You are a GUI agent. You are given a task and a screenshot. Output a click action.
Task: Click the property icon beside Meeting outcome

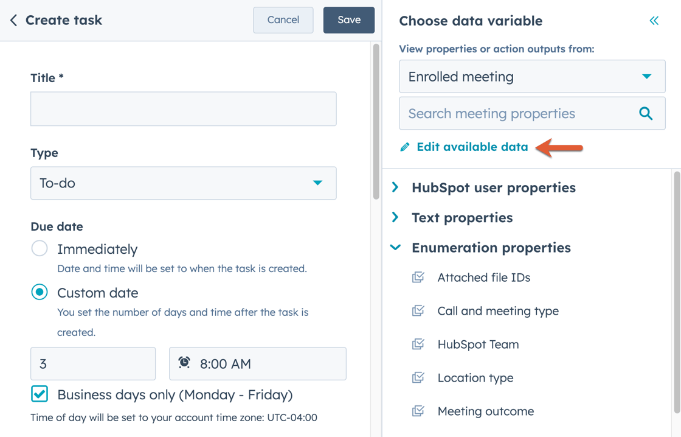click(418, 411)
